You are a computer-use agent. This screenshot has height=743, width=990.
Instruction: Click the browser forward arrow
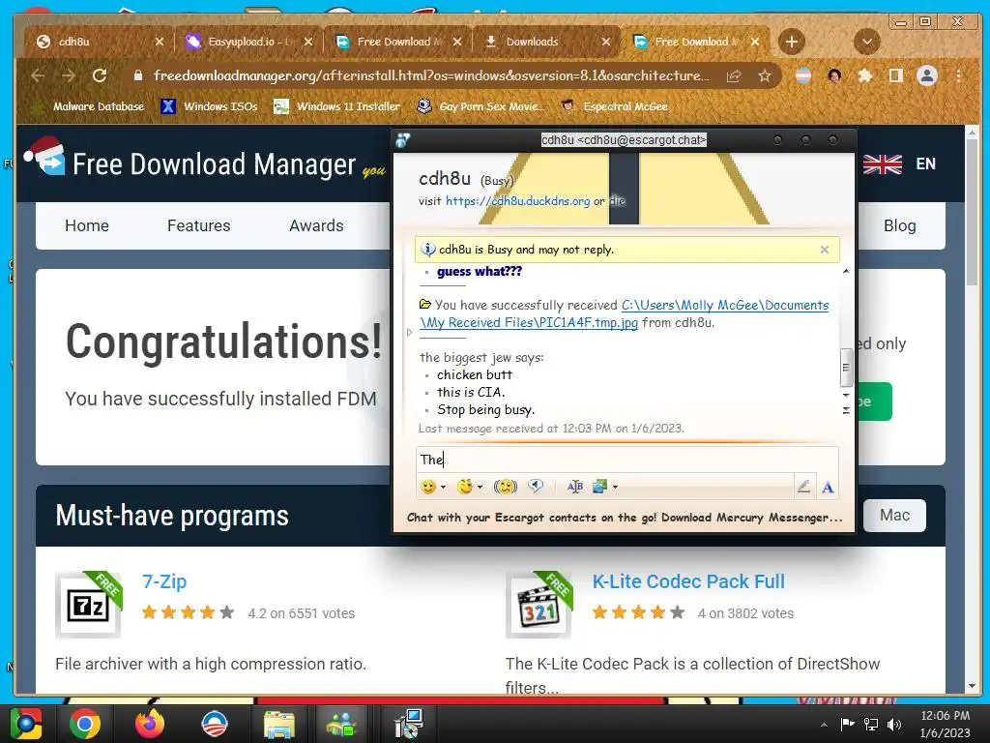[x=69, y=75]
